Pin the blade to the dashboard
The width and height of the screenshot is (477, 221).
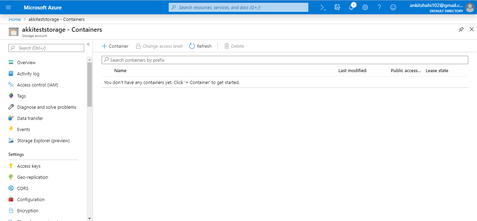tap(461, 30)
